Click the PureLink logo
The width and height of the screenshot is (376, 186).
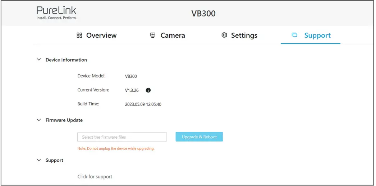click(56, 13)
